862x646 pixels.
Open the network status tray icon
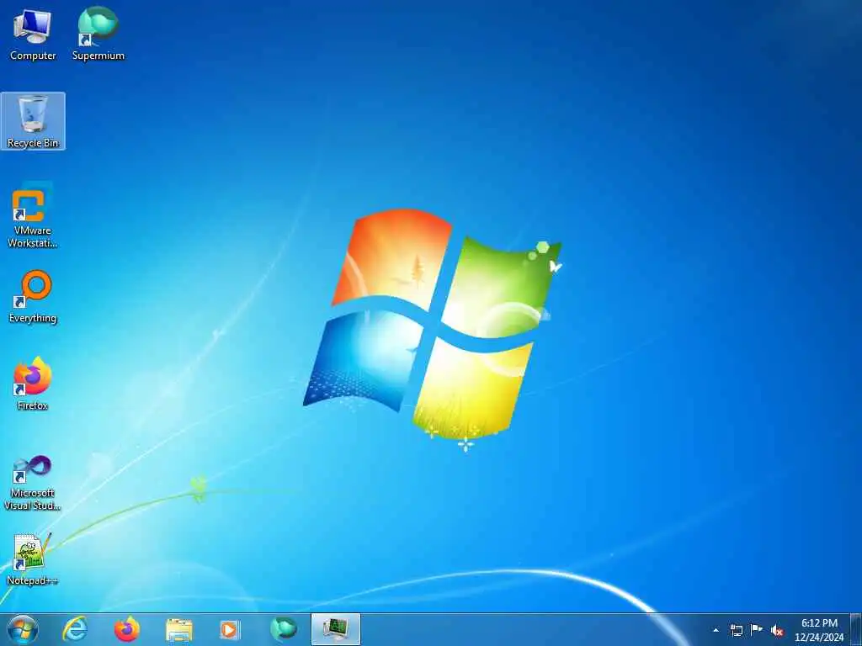(737, 630)
